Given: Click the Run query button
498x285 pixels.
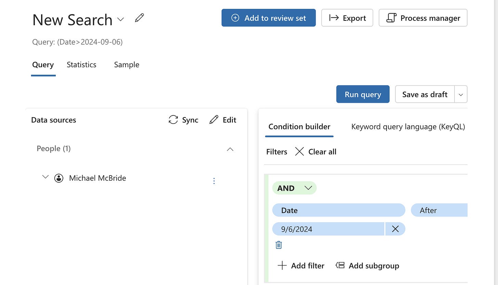Looking at the screenshot, I should [x=363, y=94].
